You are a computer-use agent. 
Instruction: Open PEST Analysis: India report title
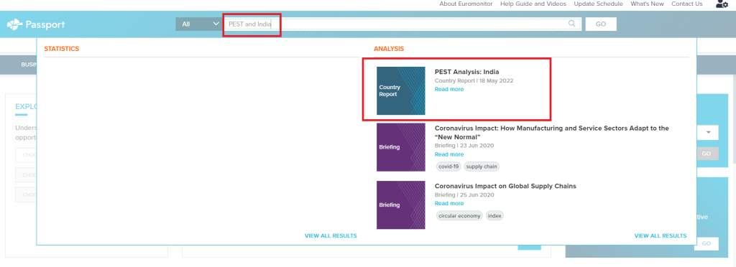pos(466,72)
